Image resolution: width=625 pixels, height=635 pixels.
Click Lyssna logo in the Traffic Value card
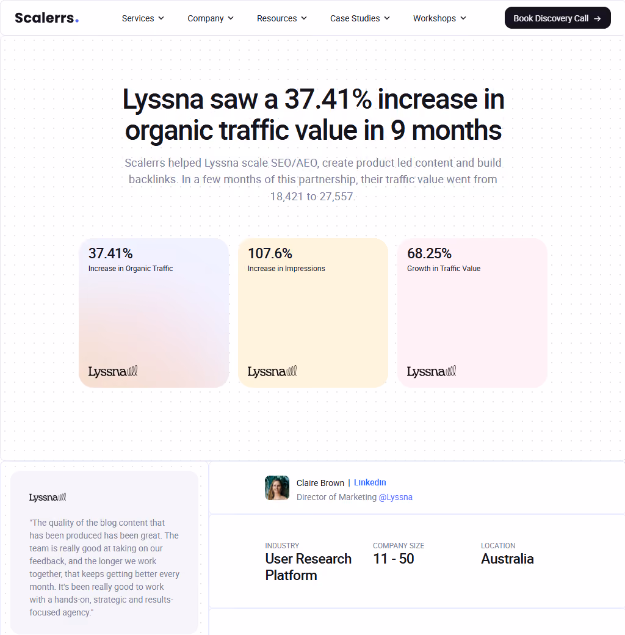pyautogui.click(x=432, y=371)
